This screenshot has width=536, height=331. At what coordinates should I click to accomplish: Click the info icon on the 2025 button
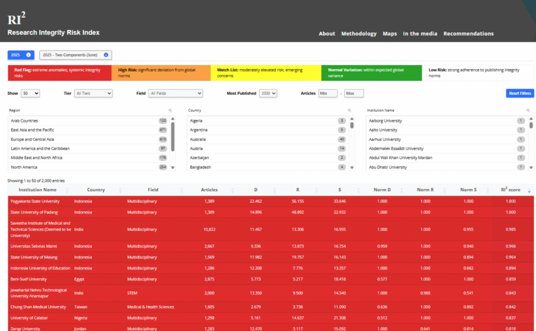point(29,55)
